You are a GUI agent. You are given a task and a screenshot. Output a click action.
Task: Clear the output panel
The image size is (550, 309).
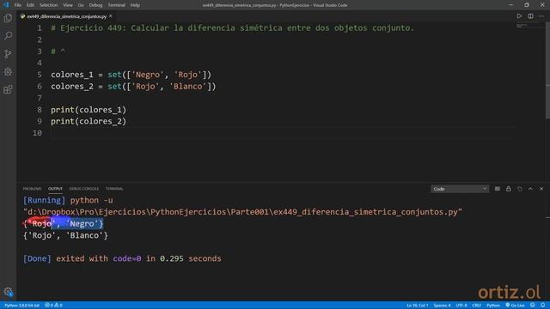(x=498, y=189)
